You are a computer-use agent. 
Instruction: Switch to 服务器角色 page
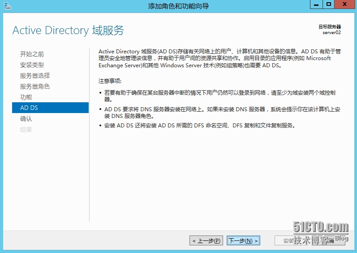pos(35,86)
